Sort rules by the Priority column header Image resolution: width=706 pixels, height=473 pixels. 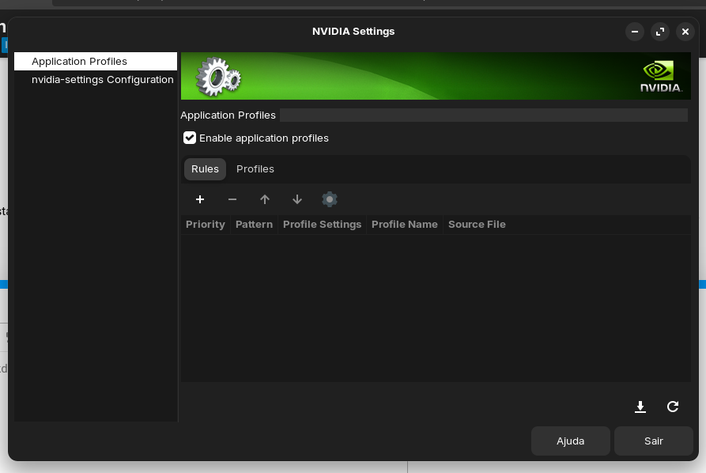206,225
